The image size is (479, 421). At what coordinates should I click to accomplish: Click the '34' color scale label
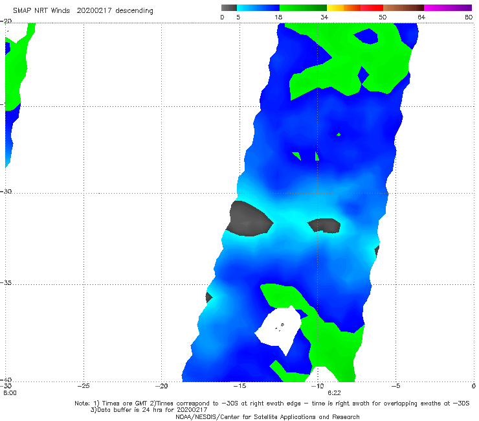[324, 17]
